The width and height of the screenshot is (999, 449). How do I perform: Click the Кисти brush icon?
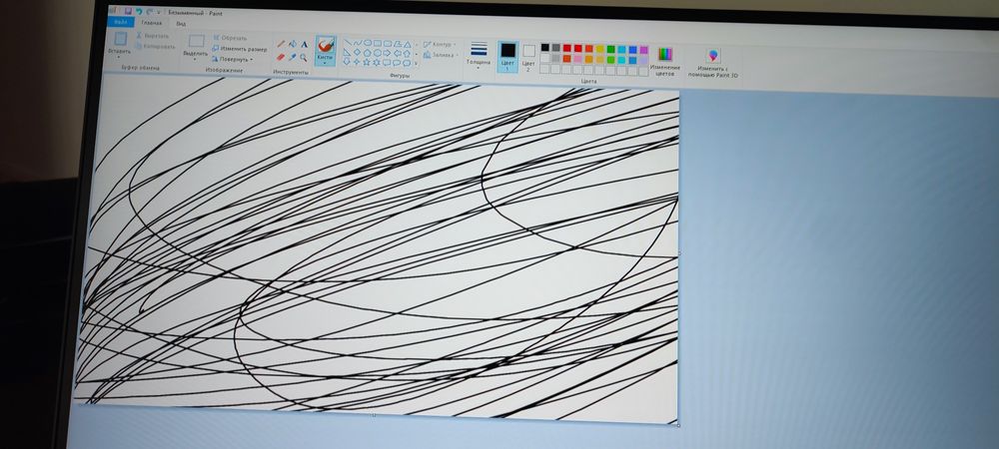[x=326, y=46]
